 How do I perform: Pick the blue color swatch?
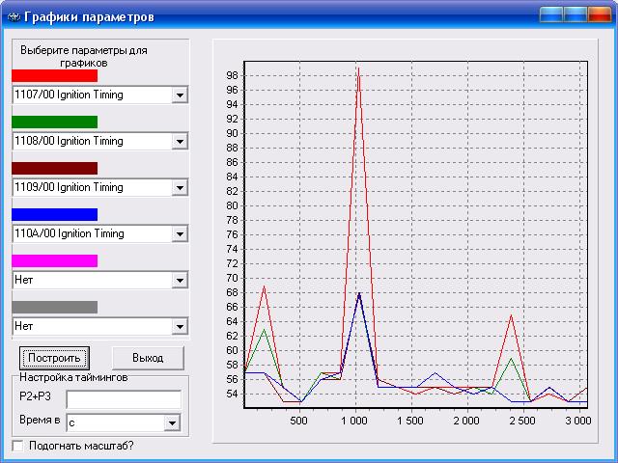[54, 214]
